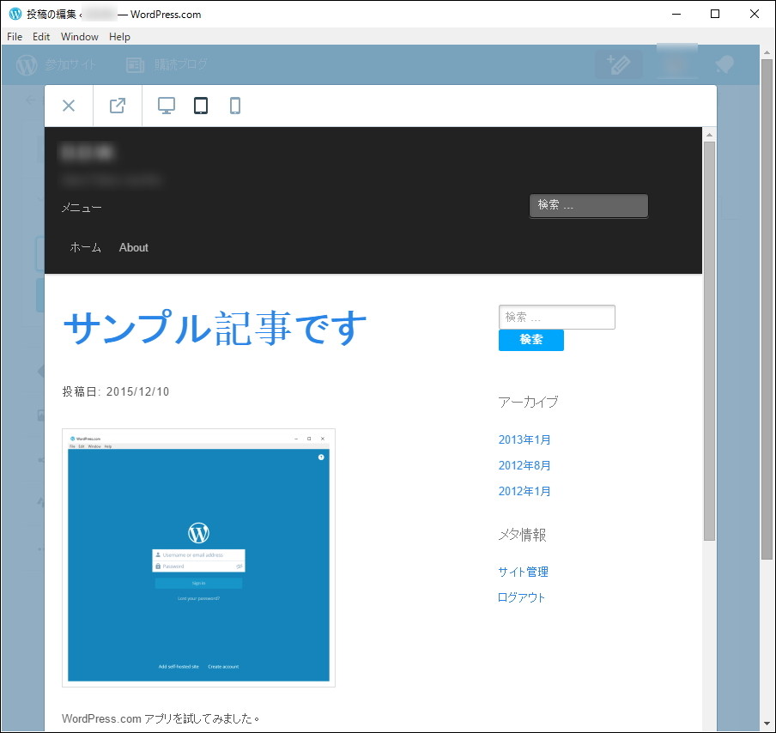Click the サイト管理 link

524,571
